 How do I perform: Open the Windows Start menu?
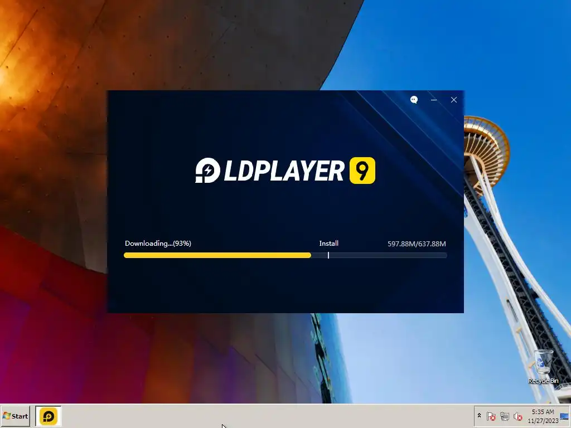point(15,416)
